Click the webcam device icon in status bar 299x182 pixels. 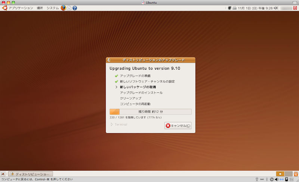coord(257,179)
